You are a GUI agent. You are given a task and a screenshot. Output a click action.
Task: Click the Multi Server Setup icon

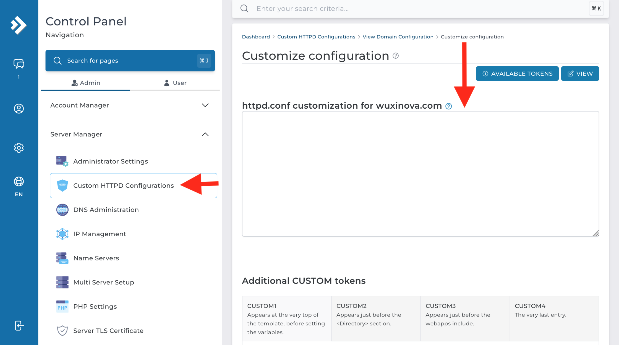[62, 282]
